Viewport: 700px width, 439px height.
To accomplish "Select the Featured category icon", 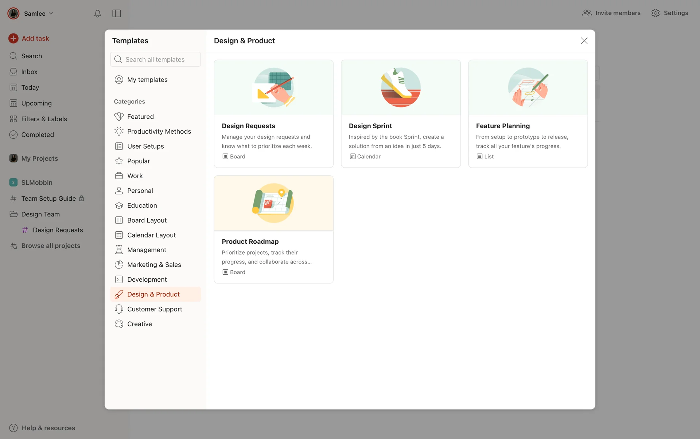I will 119,117.
